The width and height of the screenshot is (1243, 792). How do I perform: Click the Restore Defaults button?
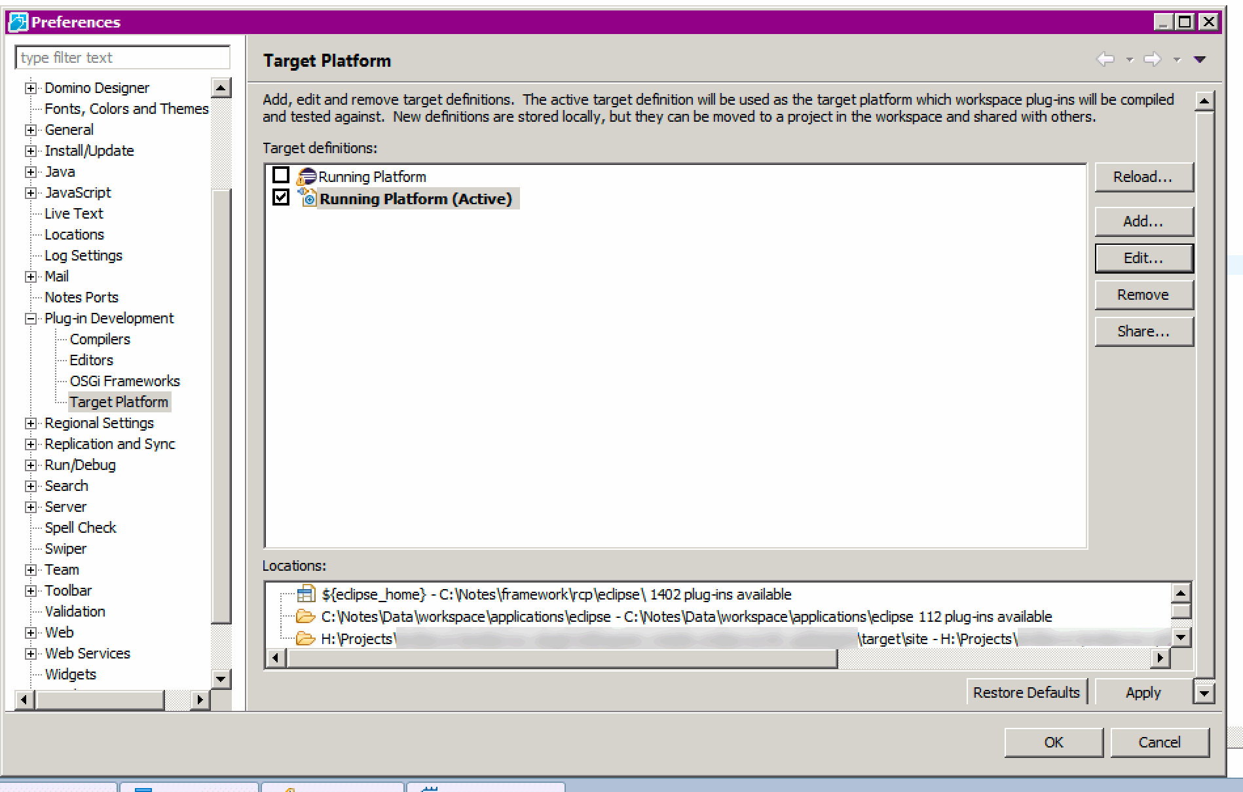(1026, 693)
